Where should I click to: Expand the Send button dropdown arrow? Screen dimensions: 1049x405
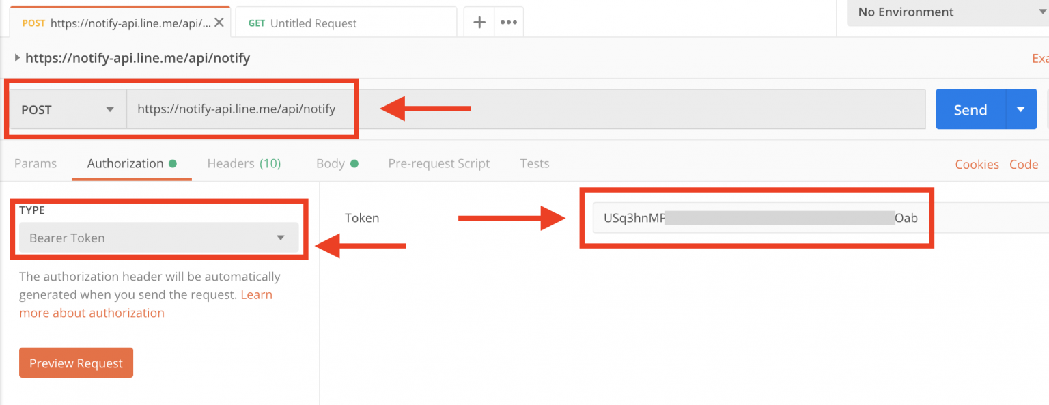click(1022, 109)
